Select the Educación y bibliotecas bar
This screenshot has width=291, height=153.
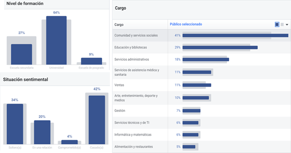coord(220,47)
